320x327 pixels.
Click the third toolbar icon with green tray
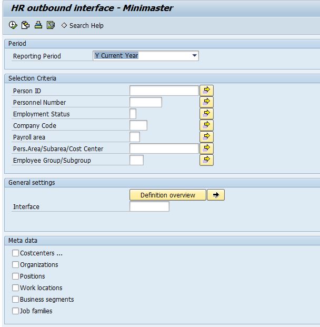point(38,25)
